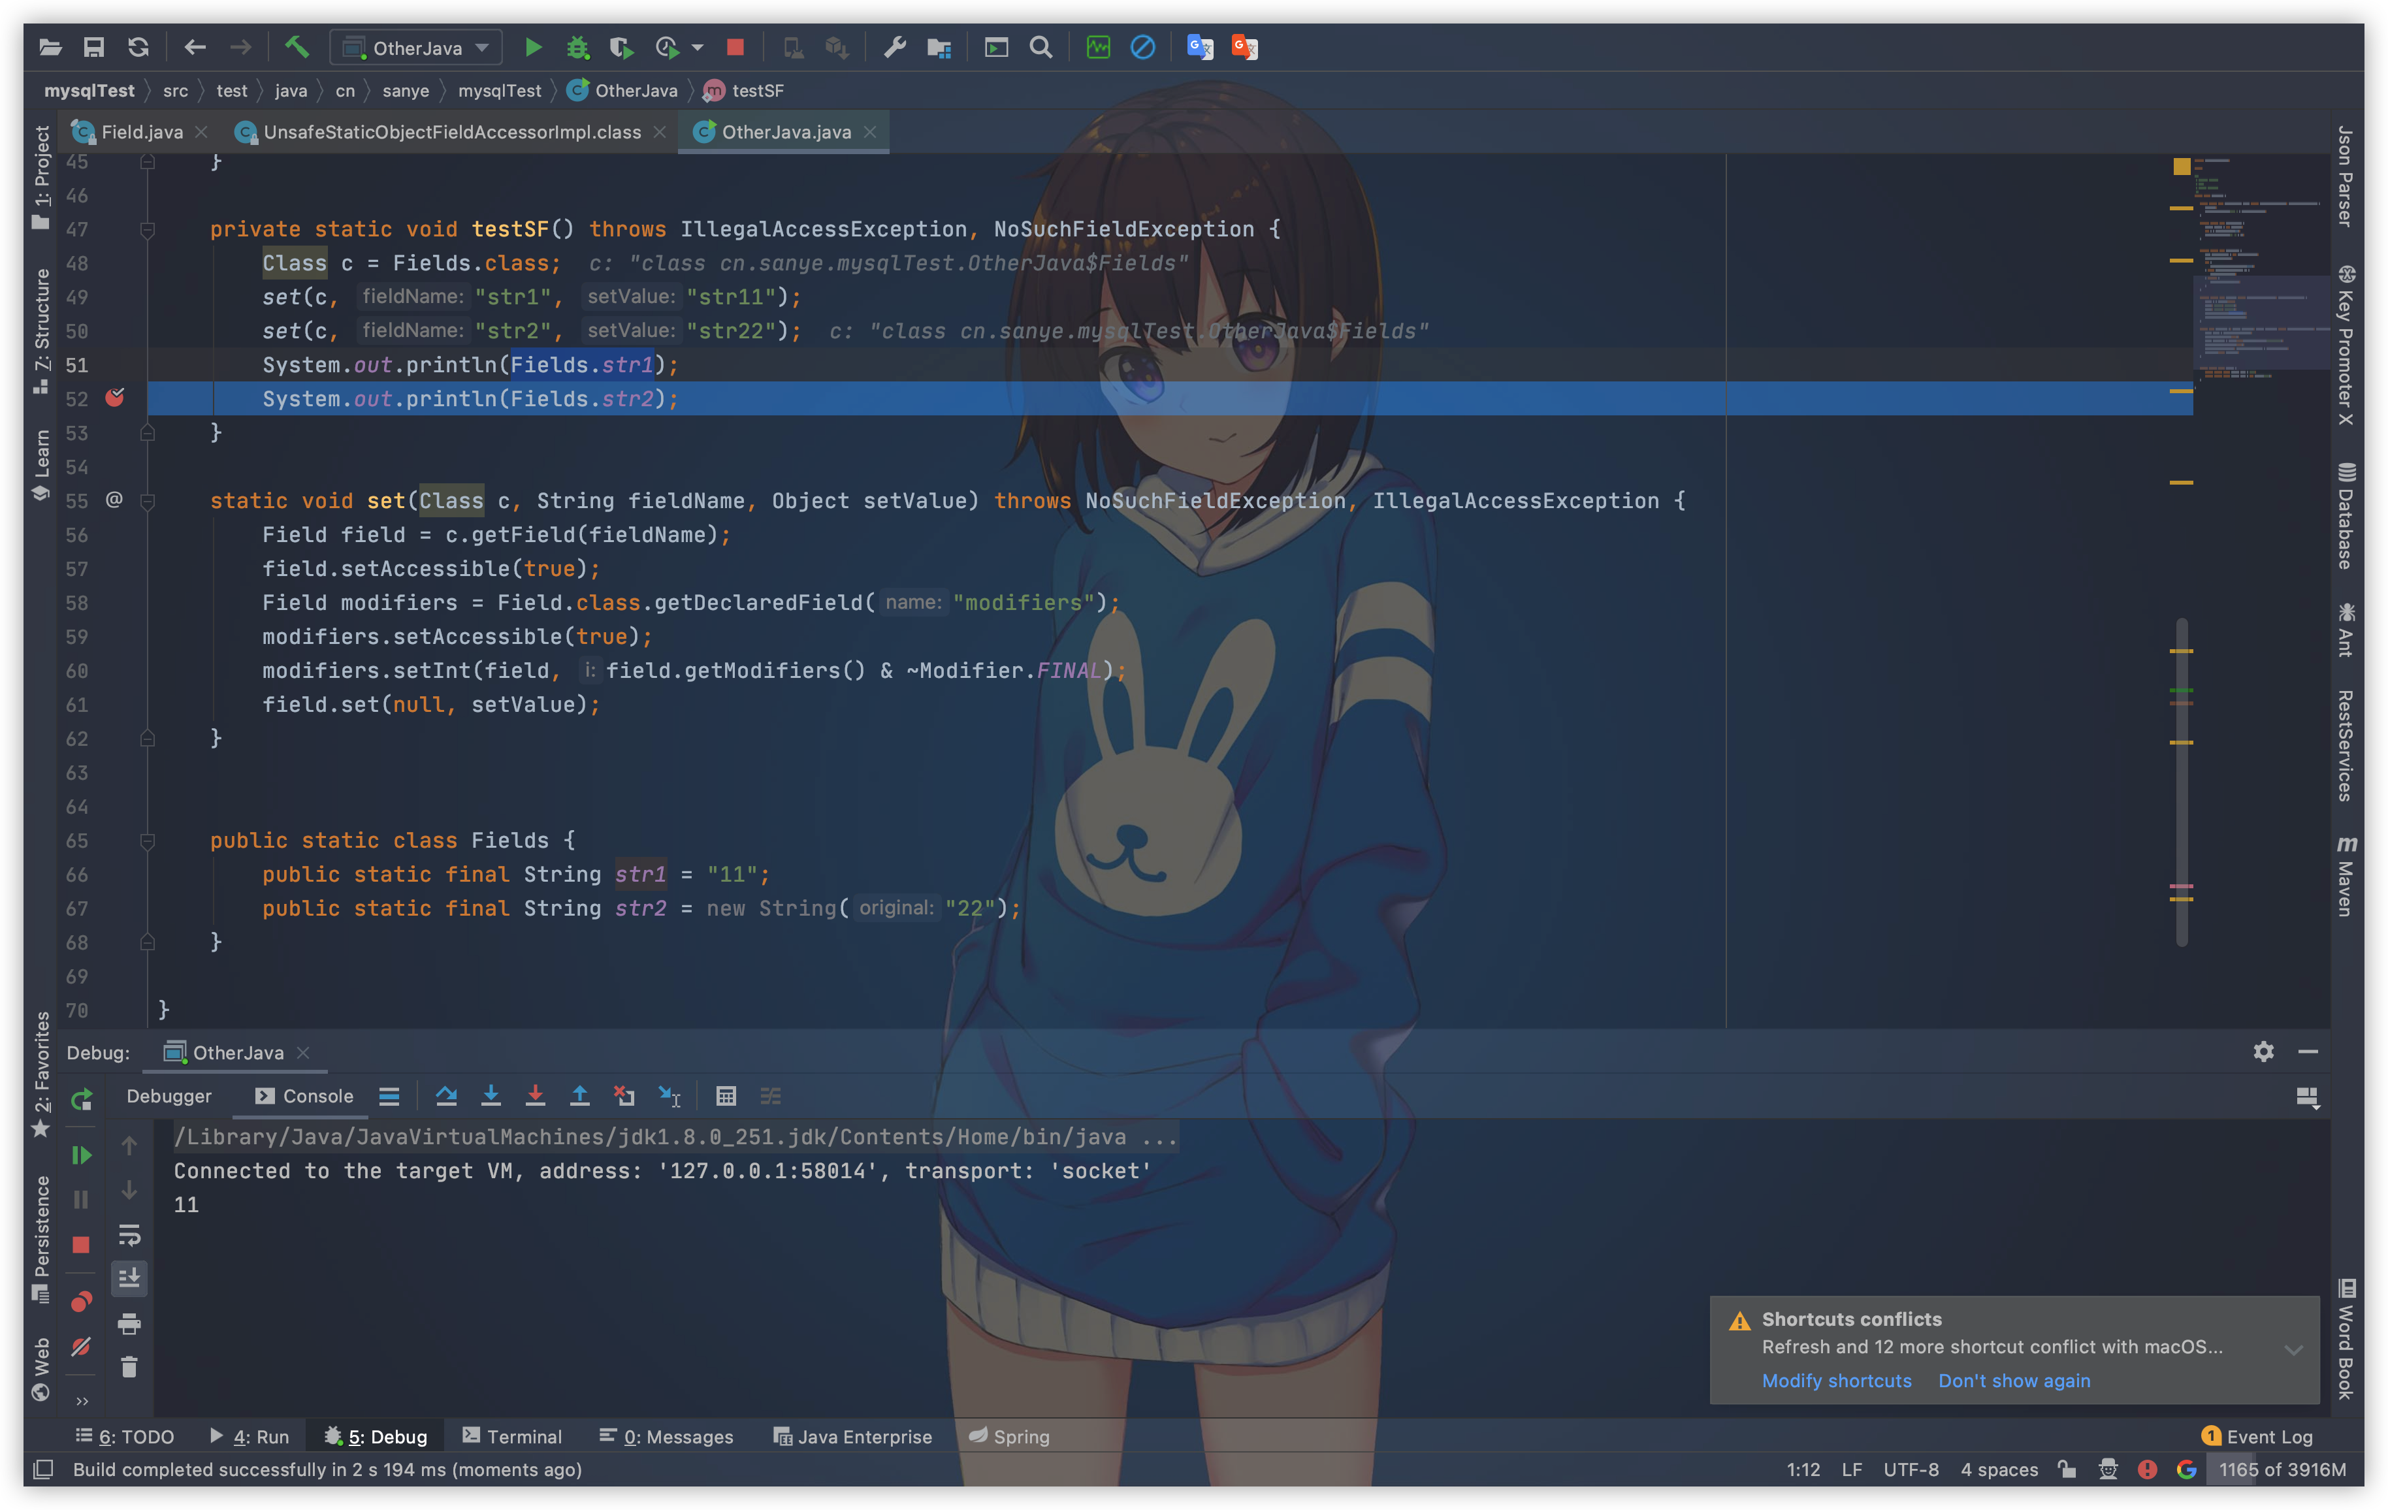
Task: Open settings wrench icon in the toolbar
Action: (894, 46)
